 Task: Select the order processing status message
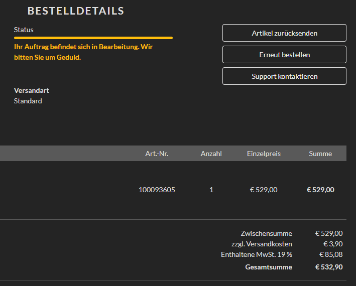(83, 52)
